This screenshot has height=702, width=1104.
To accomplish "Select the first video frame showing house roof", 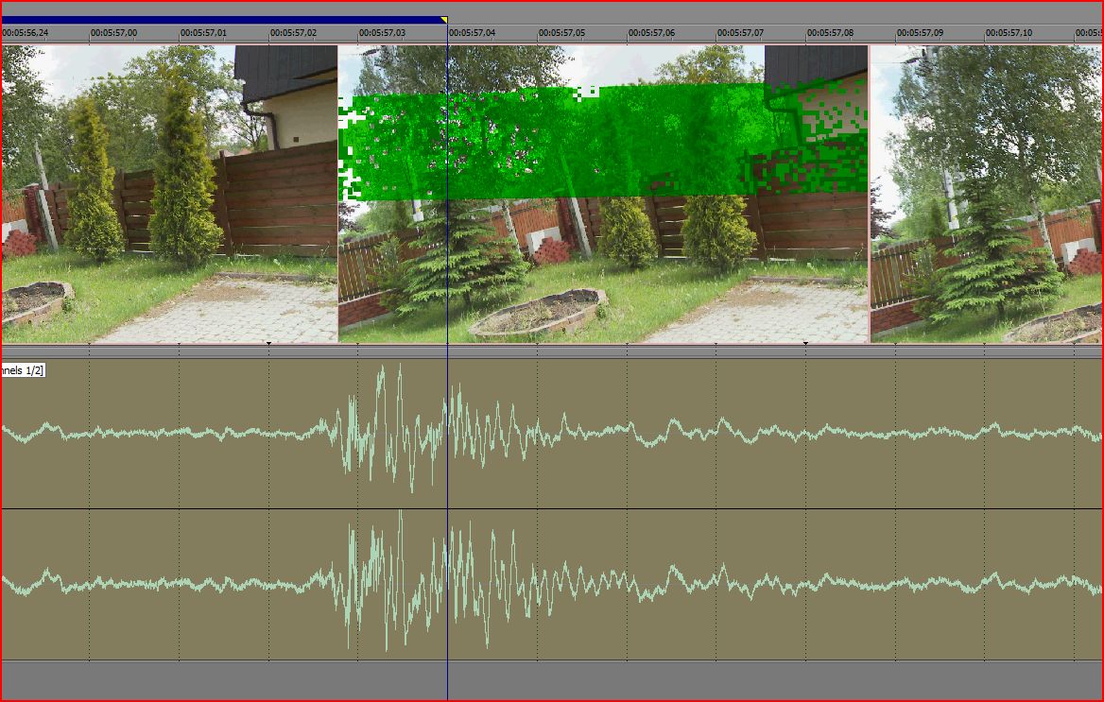I will [170, 195].
